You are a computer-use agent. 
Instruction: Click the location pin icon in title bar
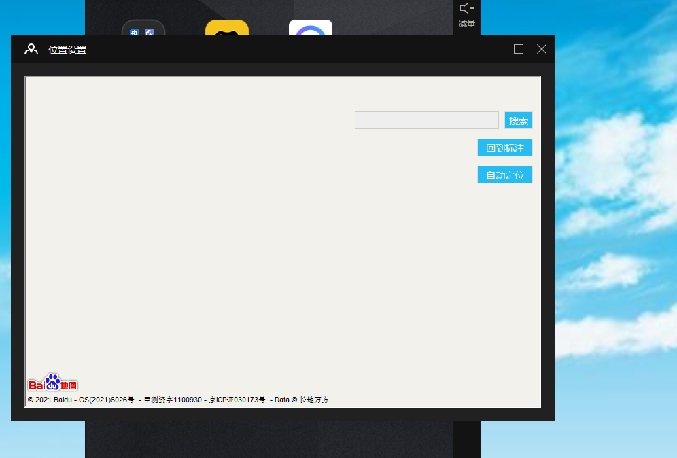pos(31,49)
